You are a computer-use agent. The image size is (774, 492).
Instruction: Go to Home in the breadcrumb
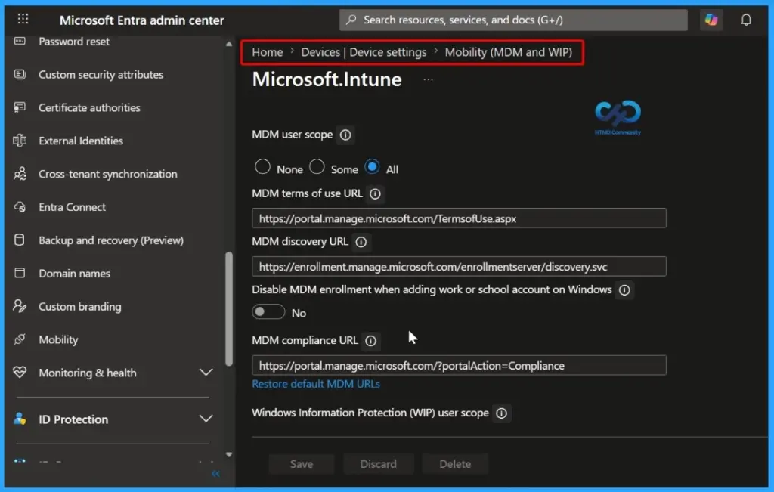pos(267,52)
